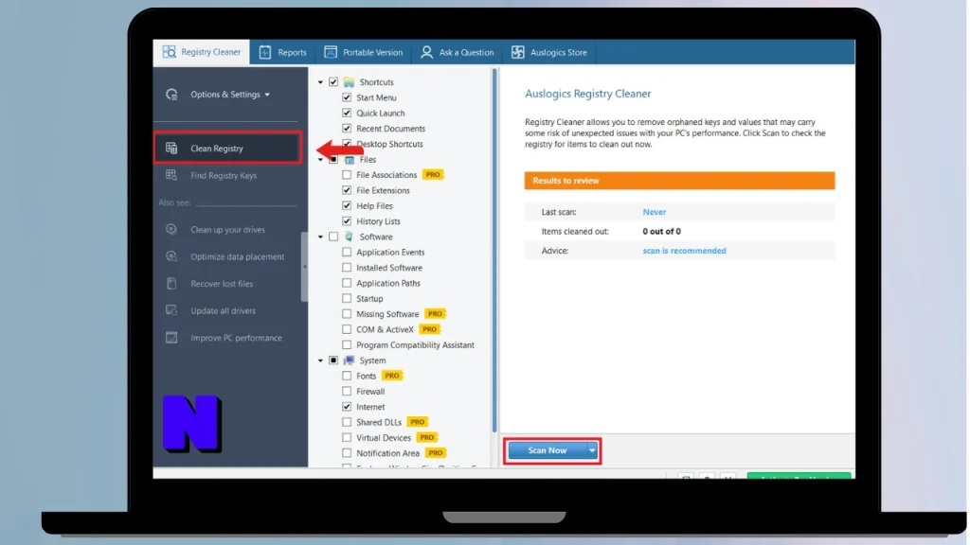Enable the Installed Software checkbox

347,268
